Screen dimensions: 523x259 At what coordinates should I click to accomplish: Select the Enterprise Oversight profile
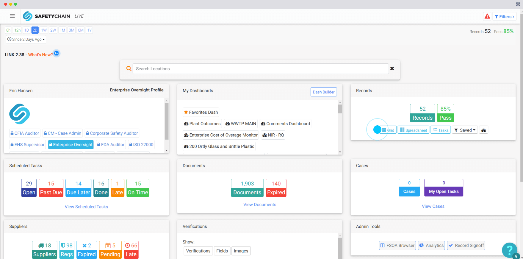tap(71, 145)
